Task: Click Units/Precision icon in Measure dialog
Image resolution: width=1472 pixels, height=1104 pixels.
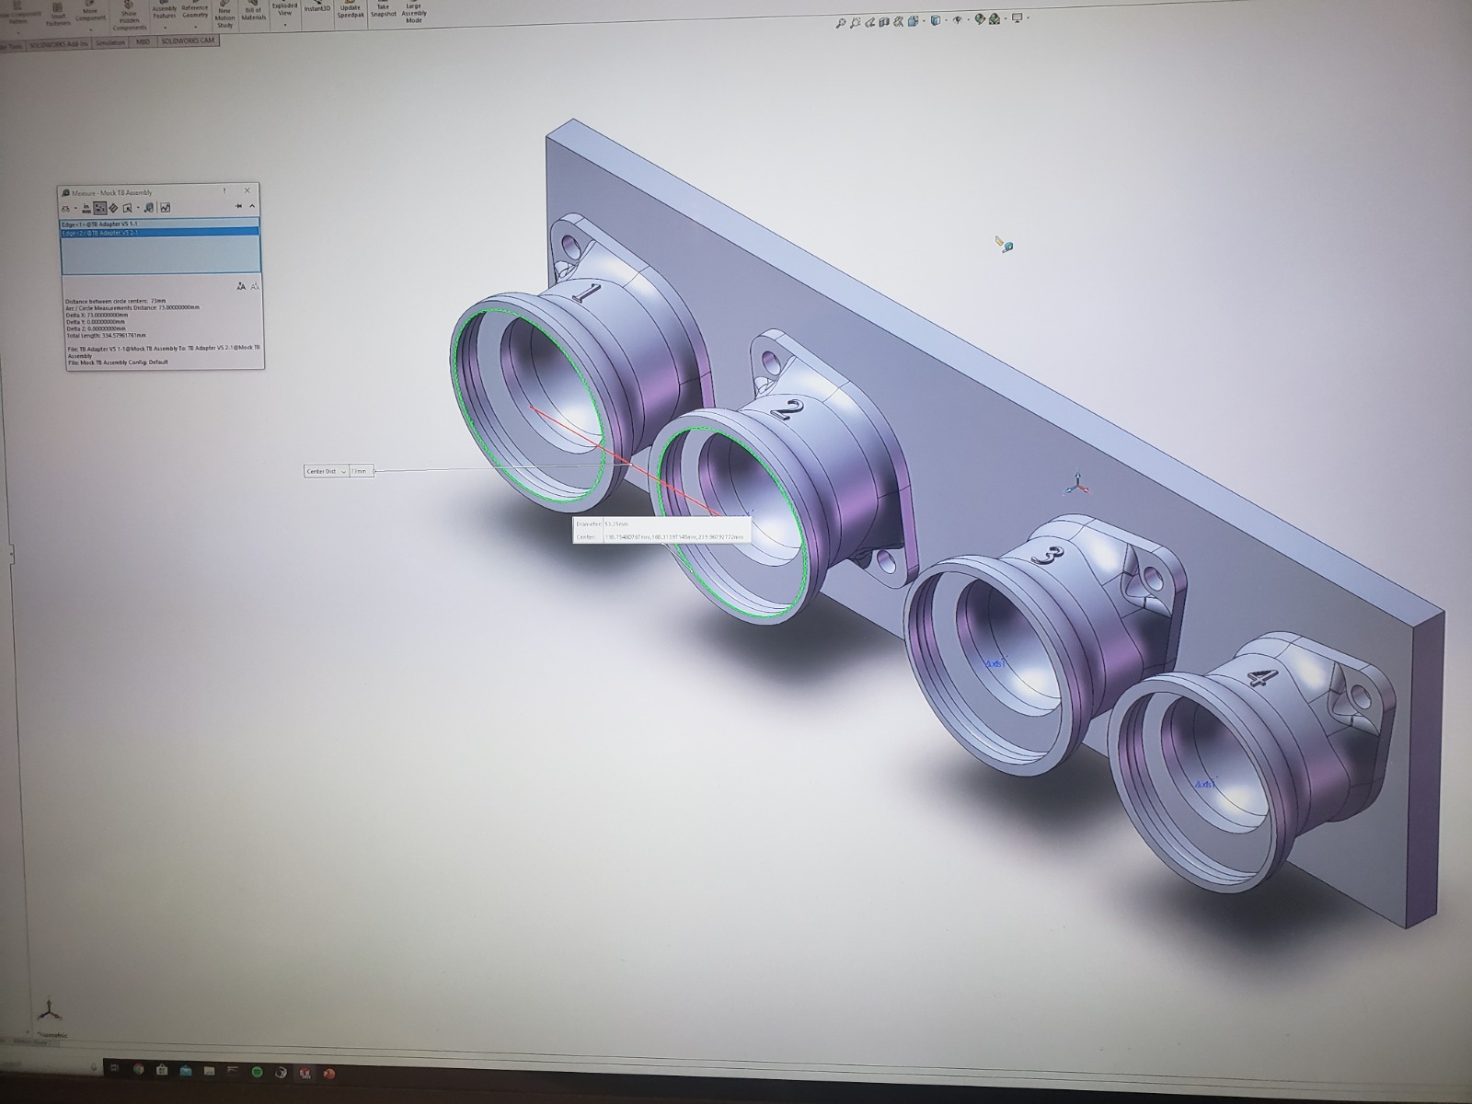Action: click(86, 208)
